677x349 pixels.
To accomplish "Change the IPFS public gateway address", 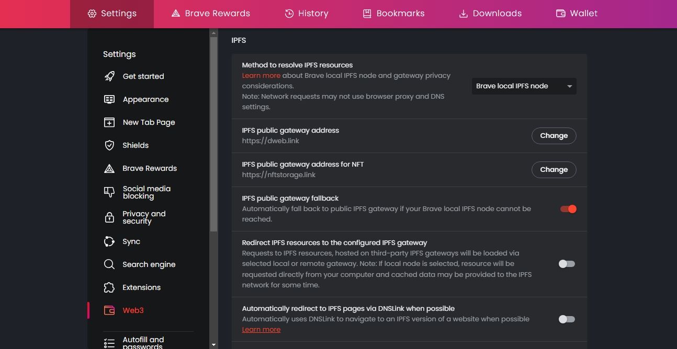I will tap(554, 135).
